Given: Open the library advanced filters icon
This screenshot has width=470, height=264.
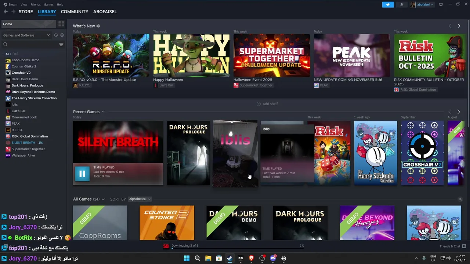Looking at the screenshot, I should click(61, 44).
